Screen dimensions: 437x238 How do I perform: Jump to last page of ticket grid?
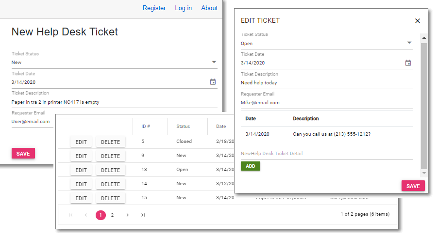[143, 215]
